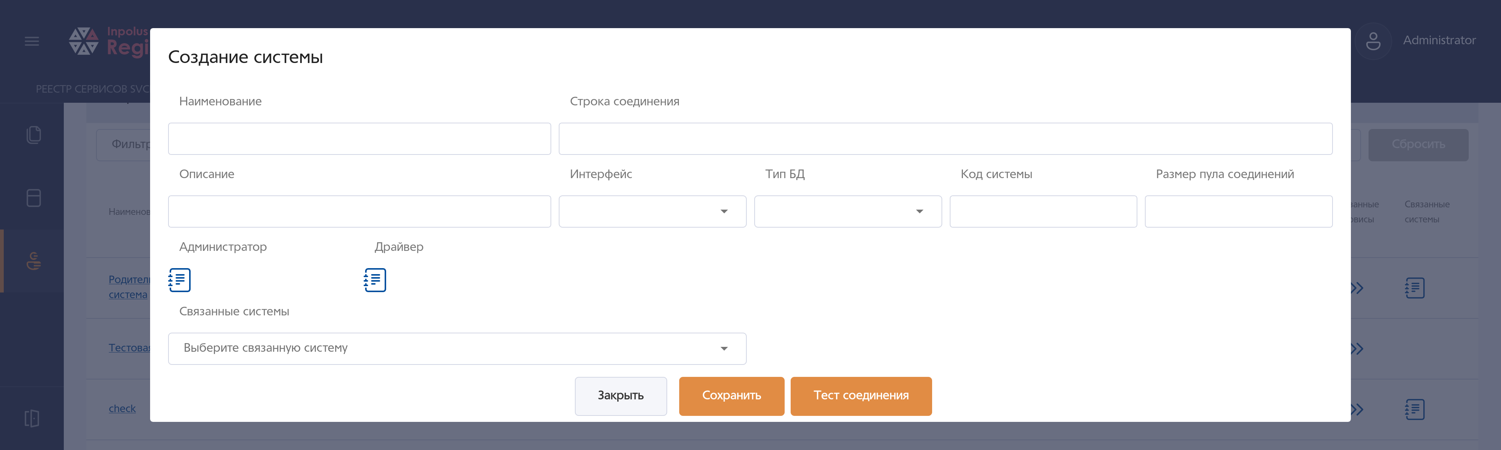This screenshot has height=450, width=1501.
Task: Expand the Тип БД dropdown
Action: pyautogui.click(x=848, y=211)
